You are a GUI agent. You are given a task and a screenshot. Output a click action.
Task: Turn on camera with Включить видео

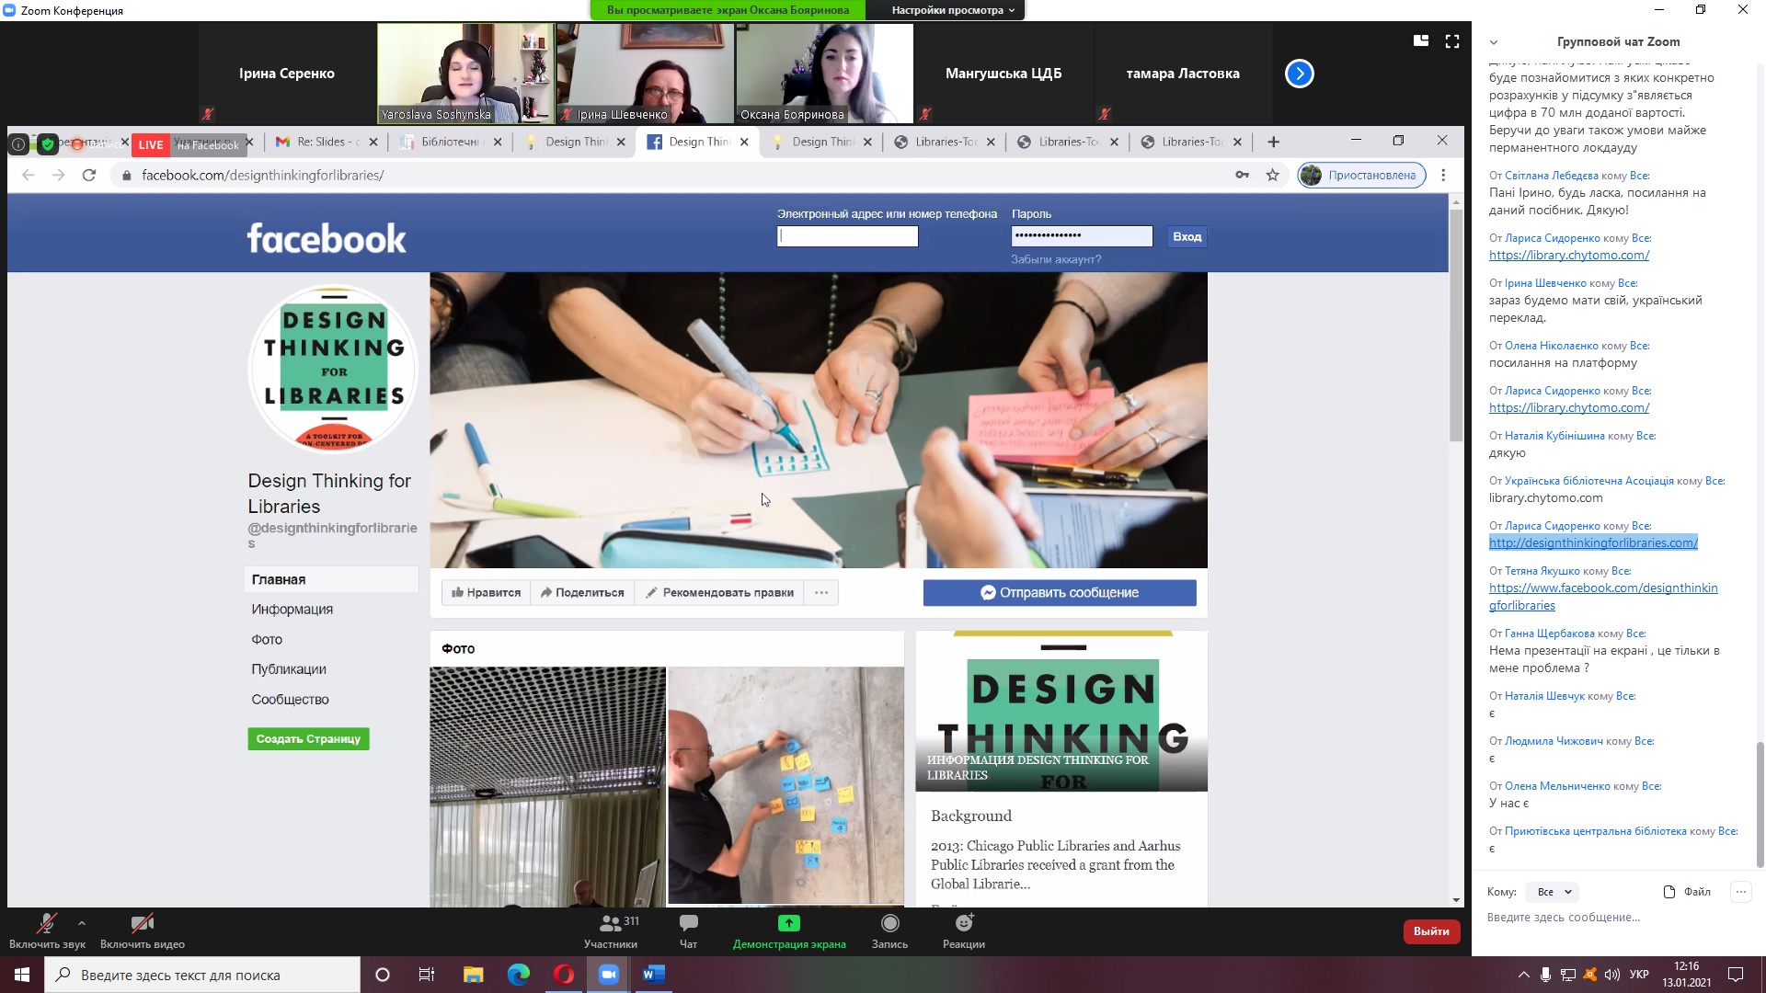142,930
